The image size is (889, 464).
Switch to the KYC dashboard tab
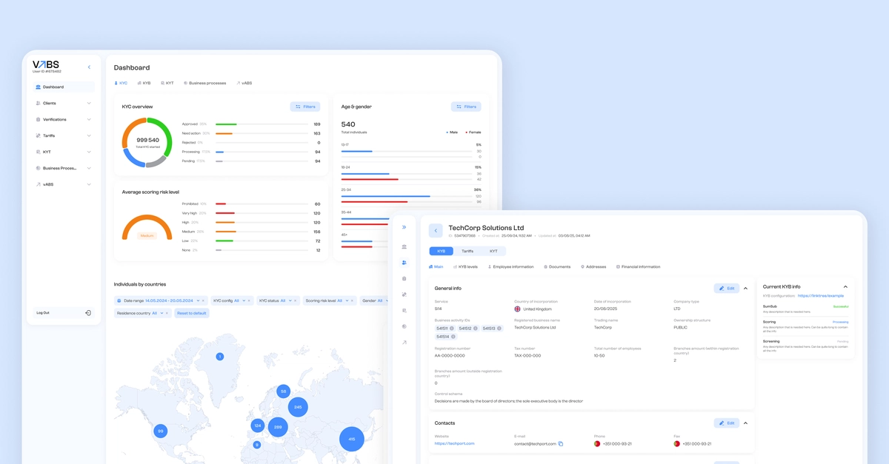point(121,83)
